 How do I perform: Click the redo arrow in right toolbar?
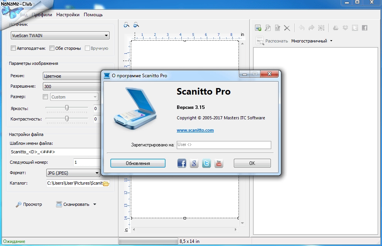pyautogui.click(x=311, y=28)
